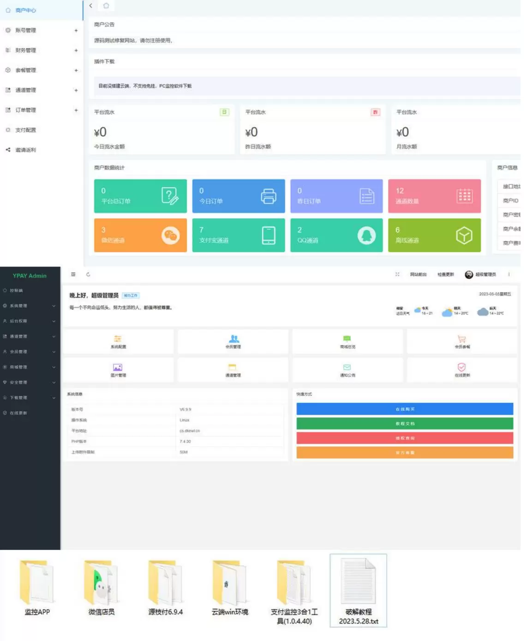The image size is (527, 641).
Task: Expand 通道管理 plus in merchant sidebar
Action: [76, 91]
